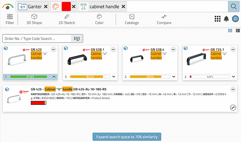Click 3D cube icon on GN 425 card
This screenshot has height=142, width=241.
(x=6, y=48)
